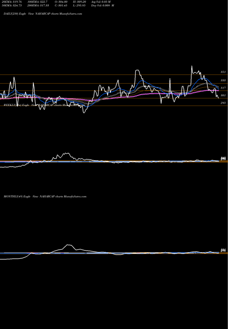
Task: Click the 20EMA value in the header
Action: pyautogui.click(x=12, y=1)
